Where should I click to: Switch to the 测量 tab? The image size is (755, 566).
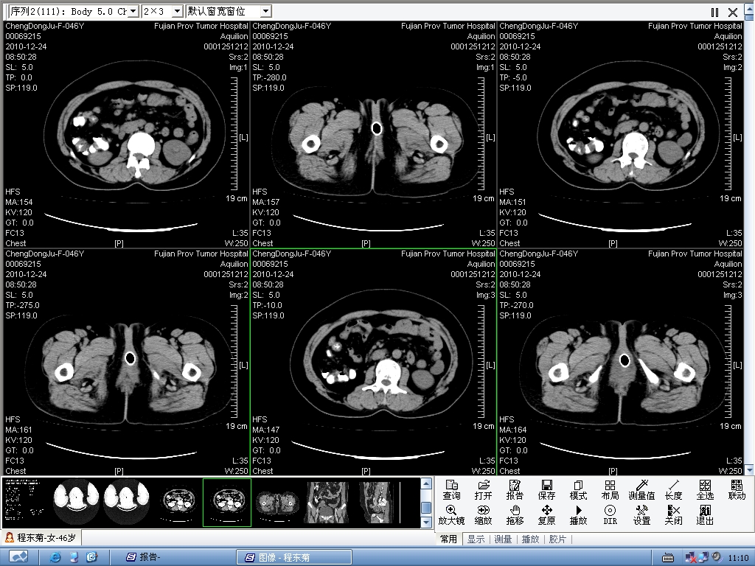pyautogui.click(x=503, y=539)
